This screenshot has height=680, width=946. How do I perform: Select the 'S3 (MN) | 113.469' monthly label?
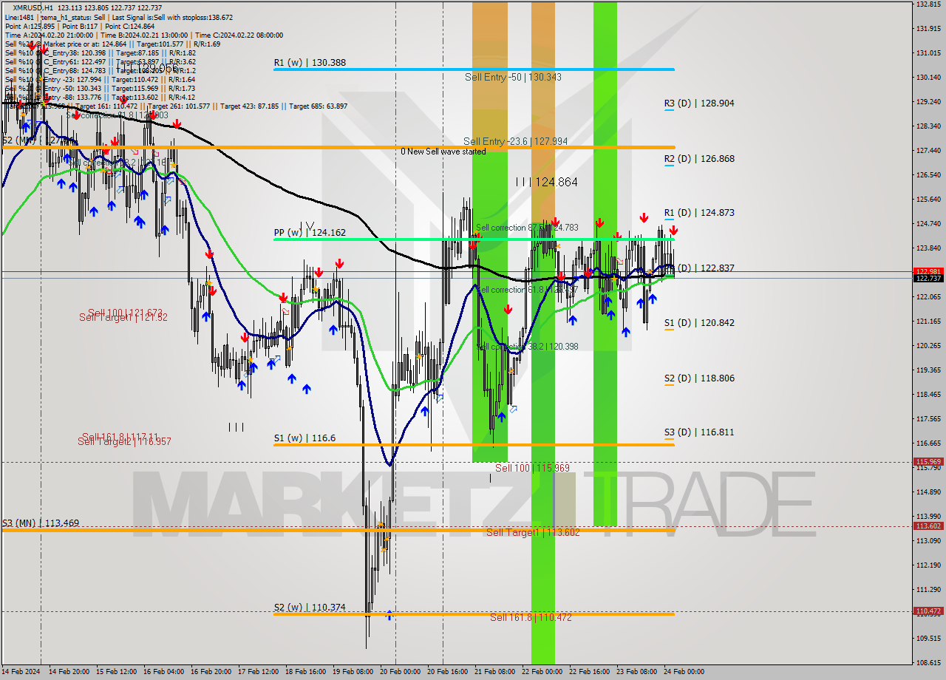pyautogui.click(x=41, y=523)
